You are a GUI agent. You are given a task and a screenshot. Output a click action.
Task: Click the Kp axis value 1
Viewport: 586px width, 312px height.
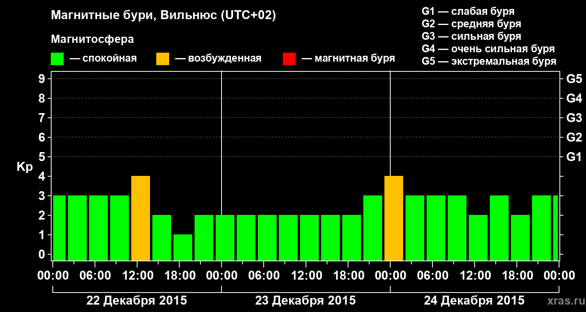pyautogui.click(x=42, y=235)
